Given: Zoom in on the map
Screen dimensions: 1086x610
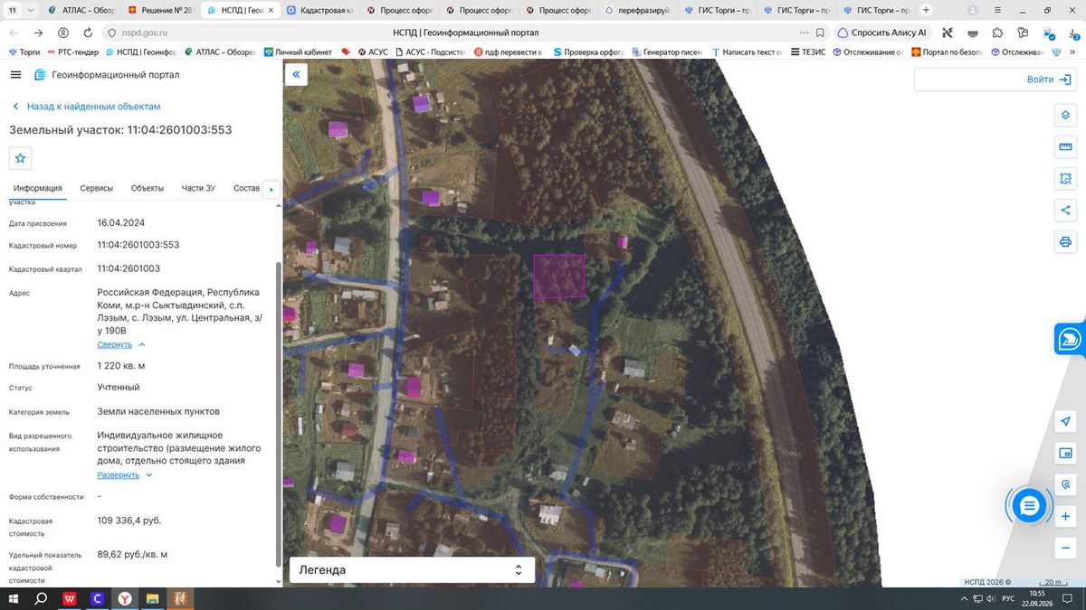Looking at the screenshot, I should 1065,517.
